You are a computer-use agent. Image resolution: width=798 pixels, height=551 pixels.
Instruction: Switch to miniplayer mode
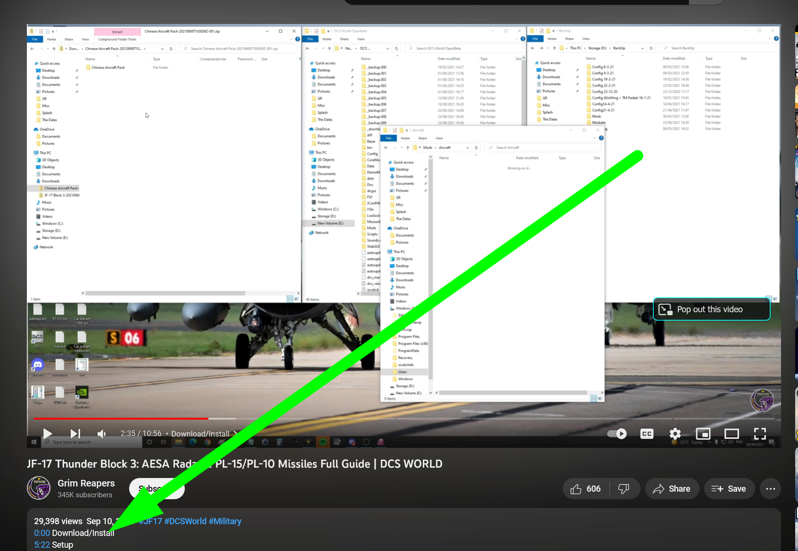pyautogui.click(x=703, y=434)
